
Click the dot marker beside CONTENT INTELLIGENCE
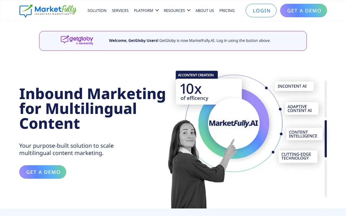click(x=281, y=134)
